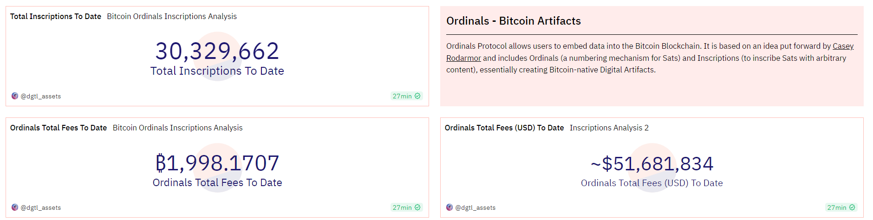The image size is (873, 220).
Task: Click the green checkmark in the Bitcoin-denominated fees panel
Action: click(417, 207)
